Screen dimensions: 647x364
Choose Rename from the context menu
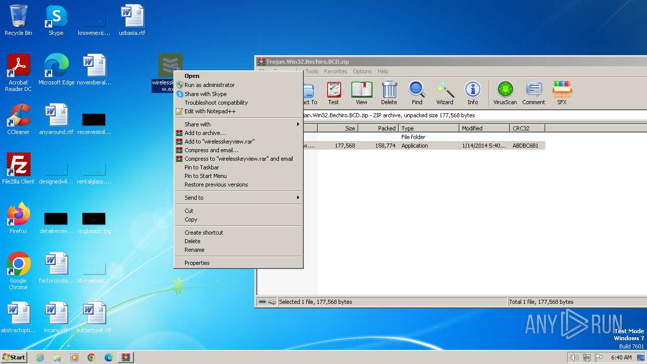click(x=238, y=250)
